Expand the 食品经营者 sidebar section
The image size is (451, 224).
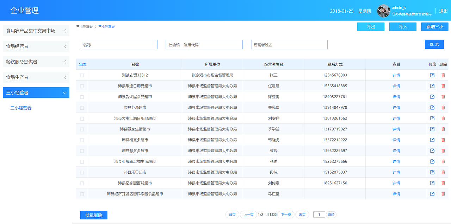point(36,46)
